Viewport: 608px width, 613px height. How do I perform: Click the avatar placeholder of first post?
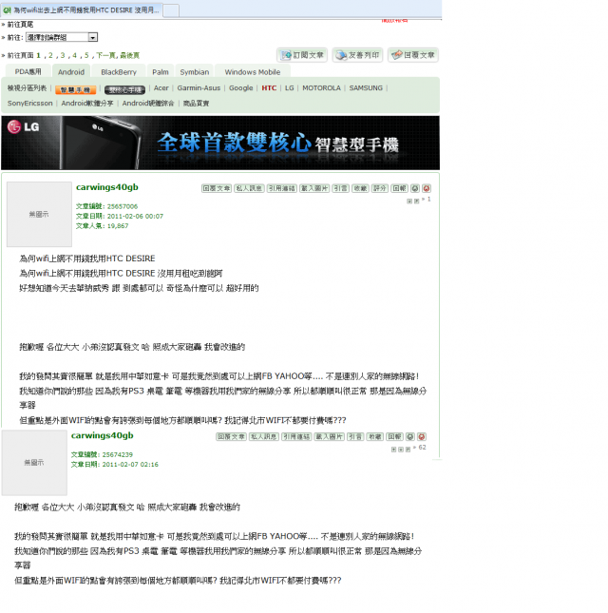point(39,214)
